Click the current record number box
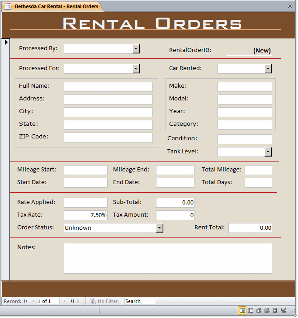 point(48,301)
